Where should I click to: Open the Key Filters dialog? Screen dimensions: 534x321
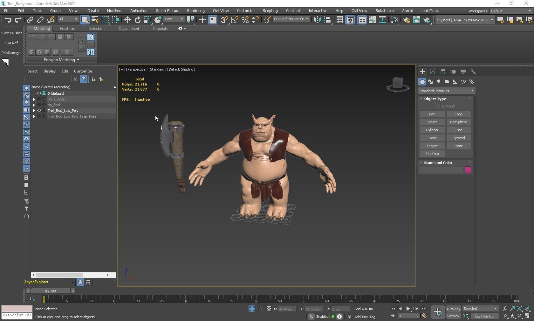pyautogui.click(x=484, y=316)
